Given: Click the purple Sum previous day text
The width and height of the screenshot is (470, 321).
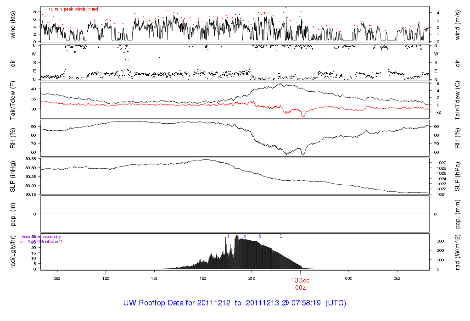Looking at the screenshot, I should click(x=41, y=237).
